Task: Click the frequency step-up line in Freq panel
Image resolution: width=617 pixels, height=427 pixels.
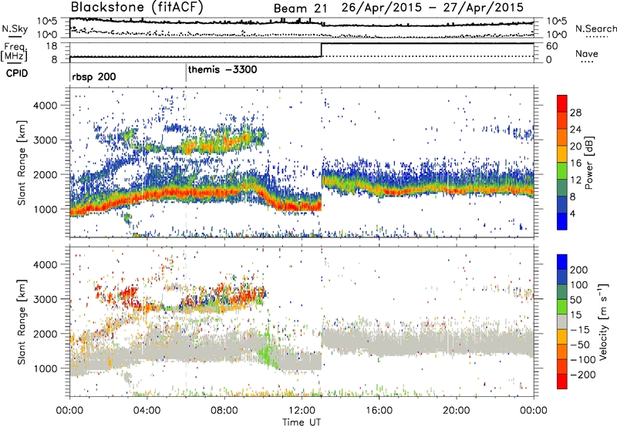Action: click(322, 50)
